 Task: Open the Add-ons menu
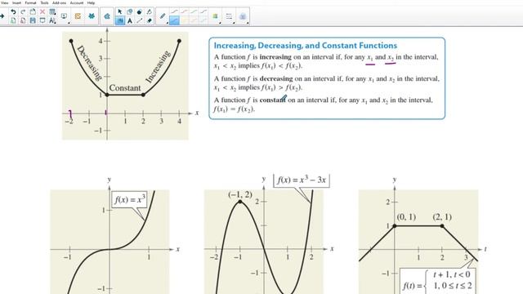59,2
